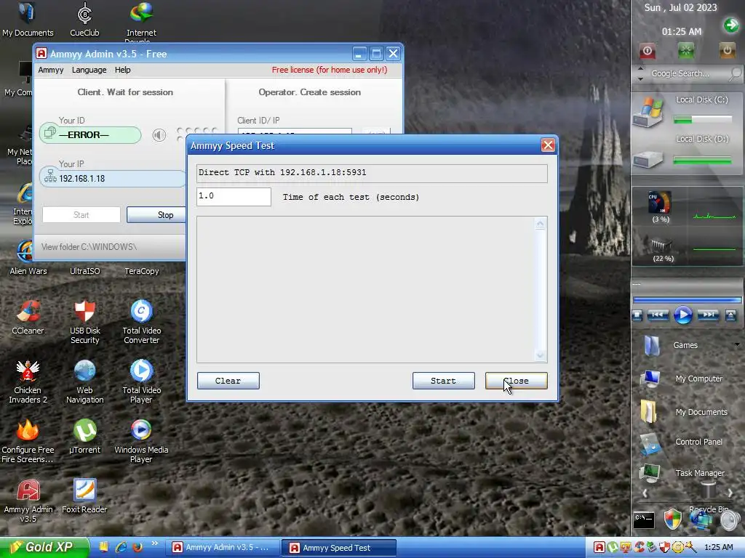Click the Direct TCP connection text field
Viewport: 745px width, 558px height.
[372, 173]
